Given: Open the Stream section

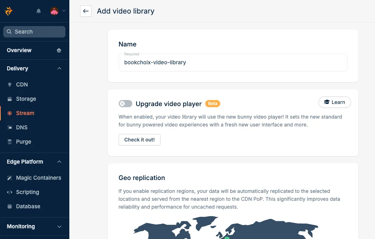Looking at the screenshot, I should pos(25,113).
